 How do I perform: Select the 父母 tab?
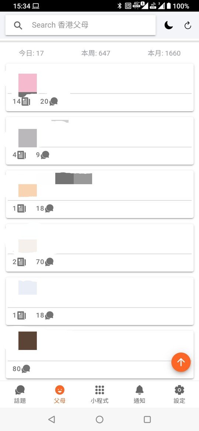point(60,394)
